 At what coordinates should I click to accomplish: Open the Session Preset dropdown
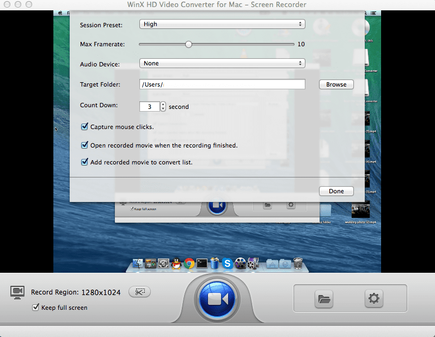[x=222, y=24]
